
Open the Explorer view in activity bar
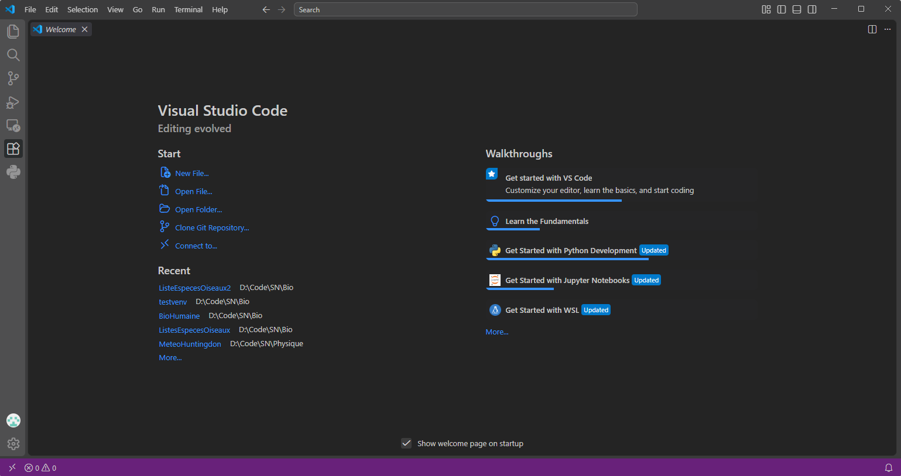[x=13, y=32]
